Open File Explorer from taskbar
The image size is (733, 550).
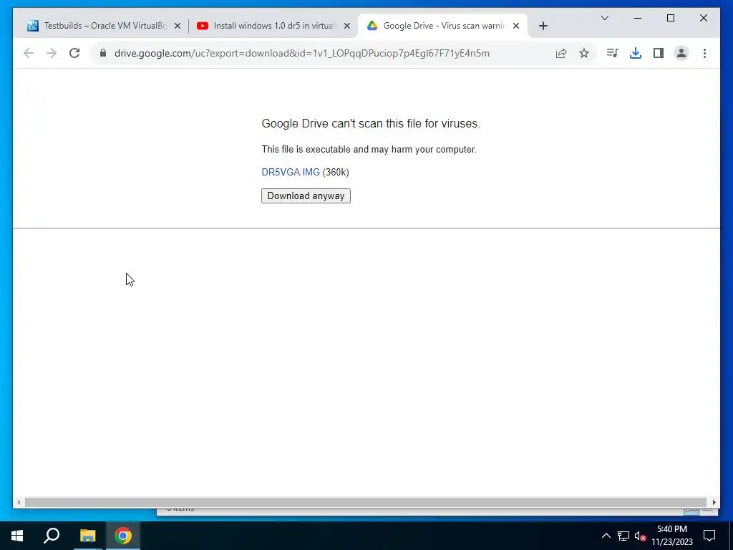pyautogui.click(x=87, y=536)
